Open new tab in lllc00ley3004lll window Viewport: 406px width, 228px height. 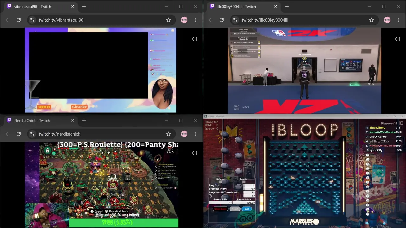[x=287, y=6]
